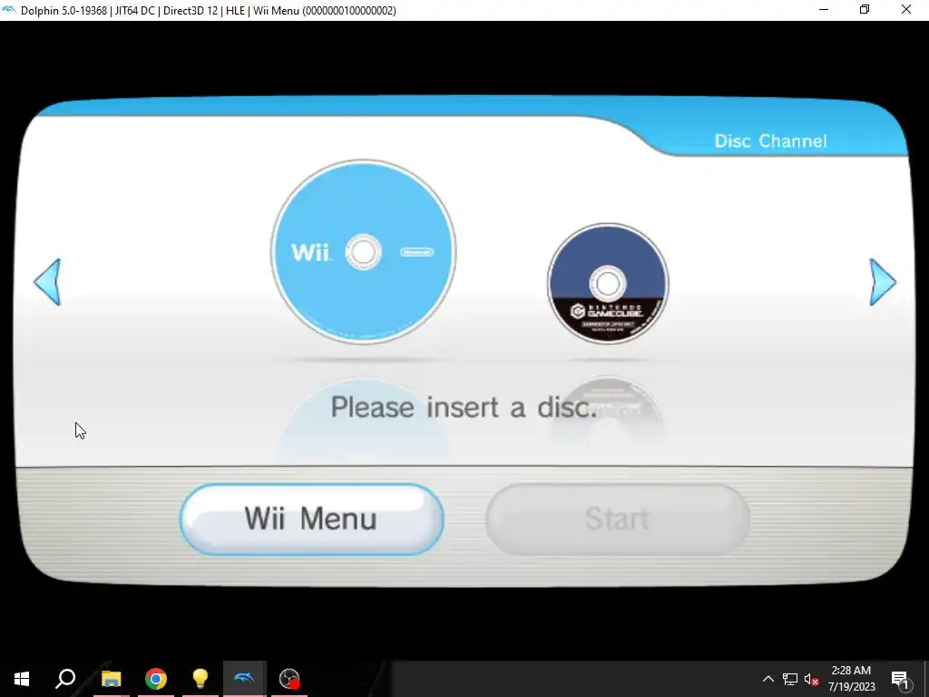Open File Explorer from the taskbar
The height and width of the screenshot is (697, 929).
(x=111, y=679)
